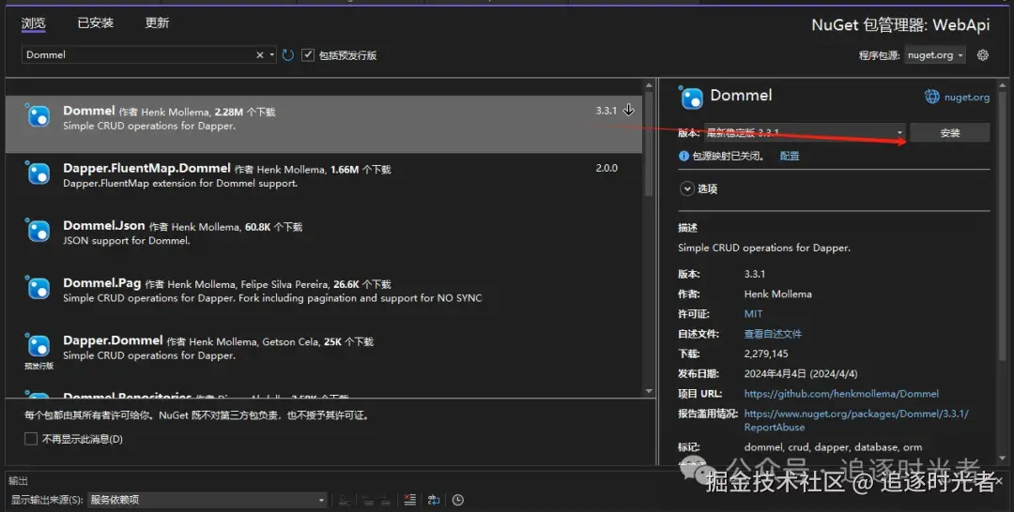Click find message in code icon
The image size is (1014, 512).
345,500
